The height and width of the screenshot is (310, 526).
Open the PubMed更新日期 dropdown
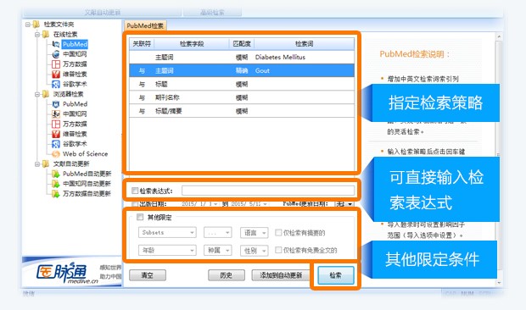click(x=344, y=204)
